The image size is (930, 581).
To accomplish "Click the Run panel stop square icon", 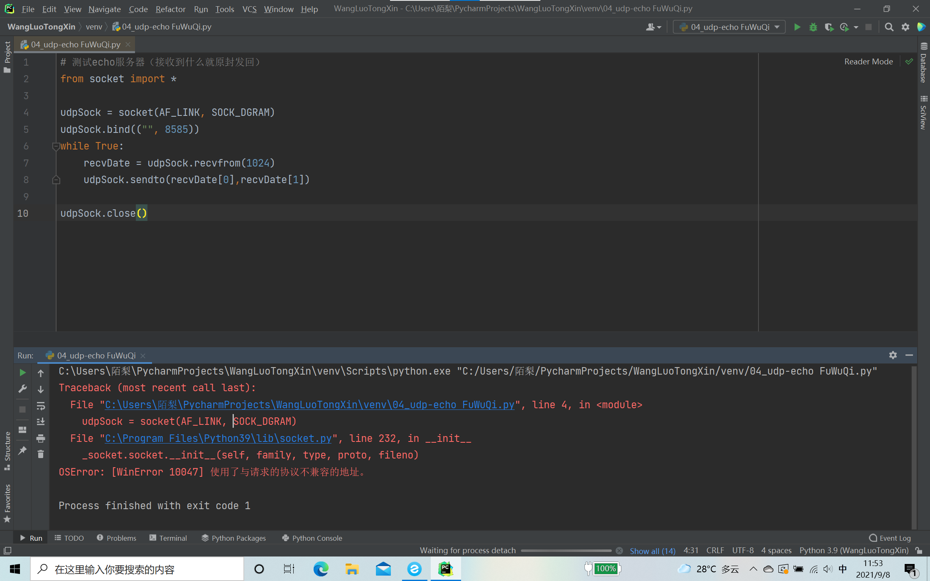I will [22, 409].
